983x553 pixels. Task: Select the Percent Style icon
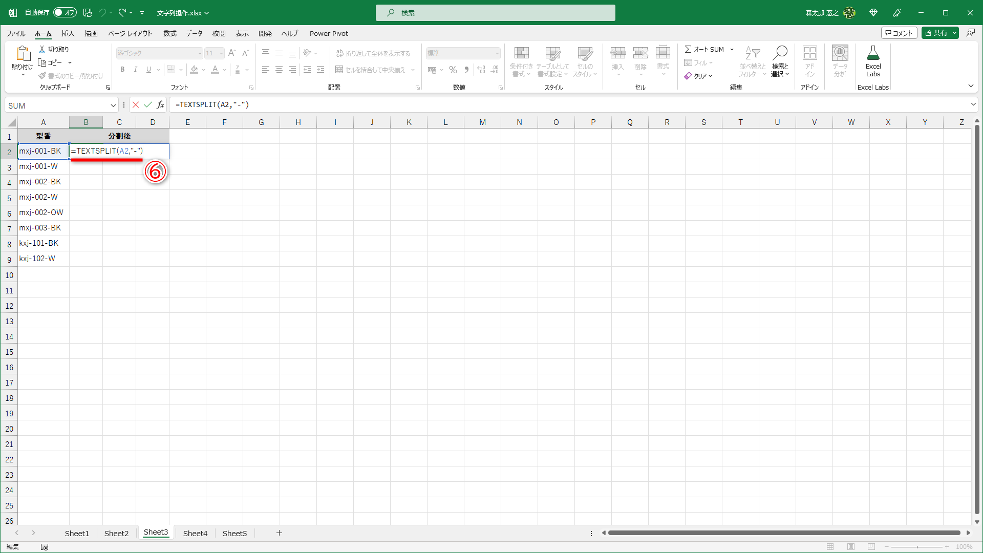coord(453,70)
